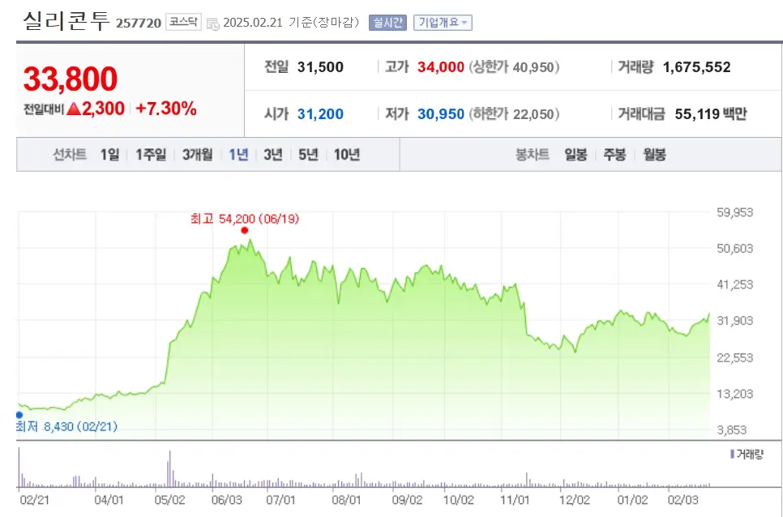The height and width of the screenshot is (517, 783).
Task: Click the 거래량 value 1,675,552
Action: point(696,67)
